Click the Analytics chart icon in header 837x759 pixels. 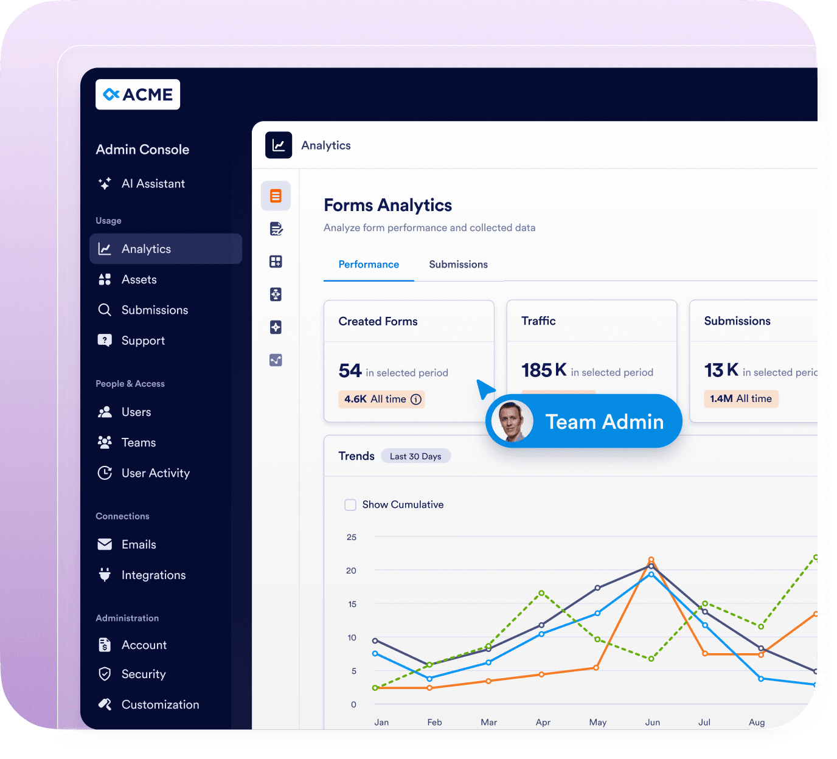[279, 145]
